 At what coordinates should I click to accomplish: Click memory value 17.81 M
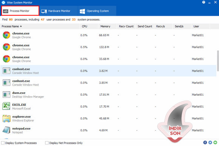coord(104,95)
